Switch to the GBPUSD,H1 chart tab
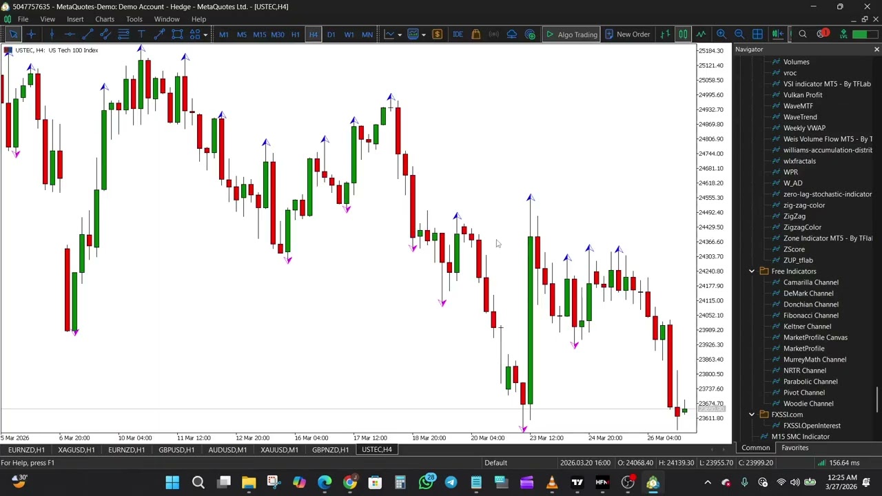 tap(176, 450)
